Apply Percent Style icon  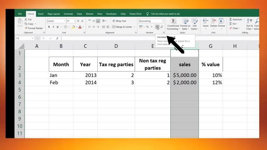[x=147, y=27]
